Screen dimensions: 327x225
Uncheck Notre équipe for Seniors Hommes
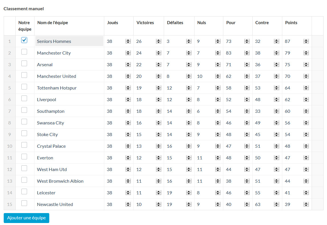click(24, 40)
